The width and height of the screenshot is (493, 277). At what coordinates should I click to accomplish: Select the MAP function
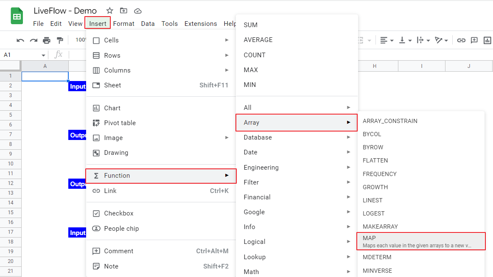click(421, 241)
